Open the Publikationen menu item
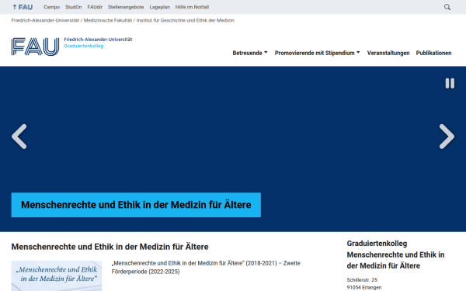466x291 pixels. [x=433, y=53]
